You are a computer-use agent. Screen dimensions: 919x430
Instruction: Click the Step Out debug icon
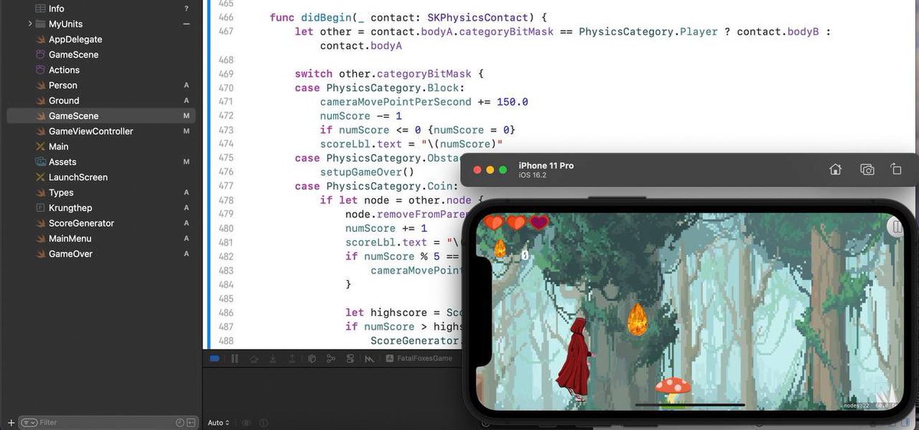pyautogui.click(x=292, y=358)
